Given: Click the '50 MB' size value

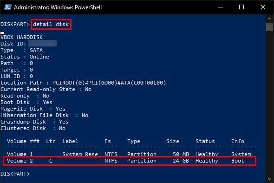Looking at the screenshot, I should pos(181,154).
